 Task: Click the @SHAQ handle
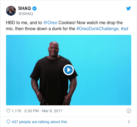pos(26,14)
